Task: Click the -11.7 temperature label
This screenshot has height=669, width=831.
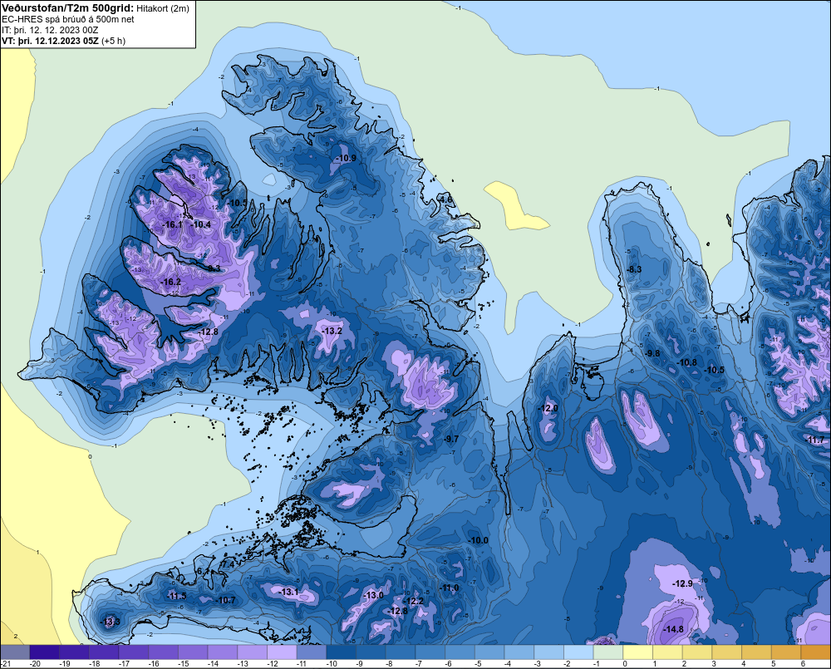Action: (816, 440)
